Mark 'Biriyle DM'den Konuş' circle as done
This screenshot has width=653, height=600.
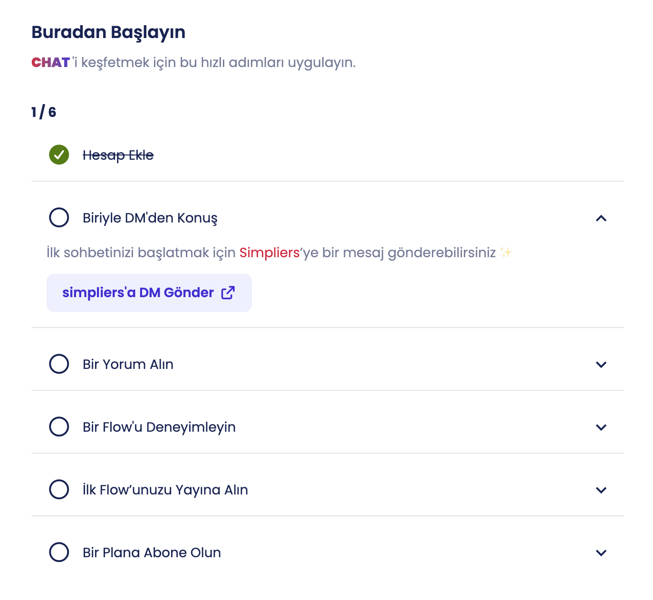coord(59,217)
